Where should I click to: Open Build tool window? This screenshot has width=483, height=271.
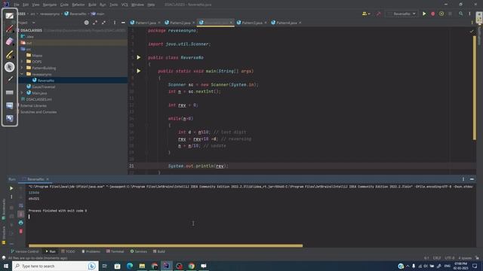click(159, 251)
